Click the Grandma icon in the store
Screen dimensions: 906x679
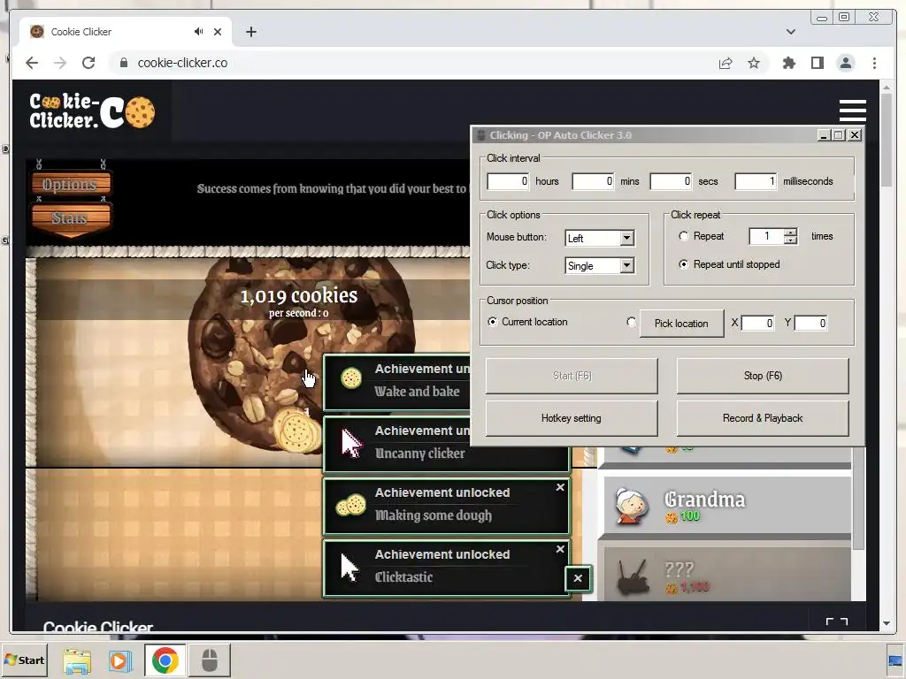click(x=631, y=505)
